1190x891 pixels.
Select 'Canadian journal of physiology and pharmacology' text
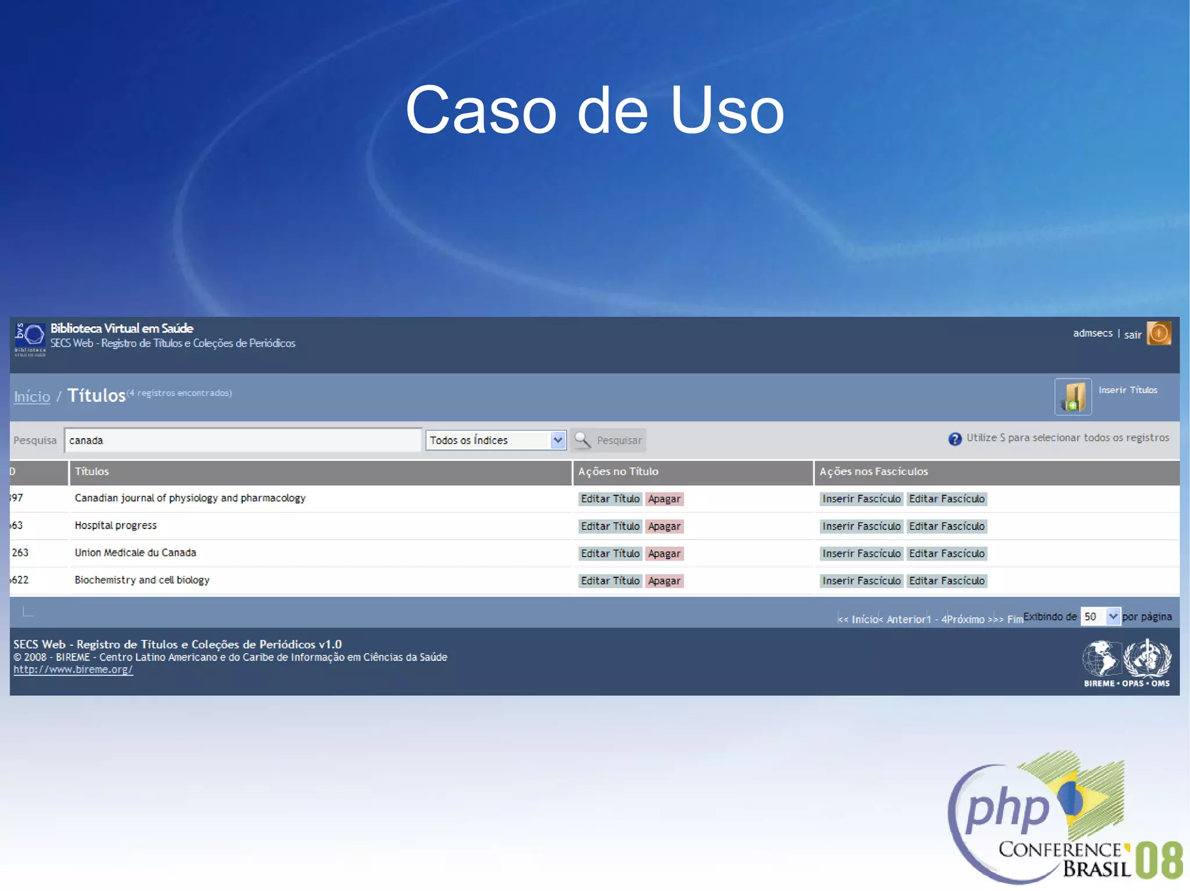(x=190, y=498)
